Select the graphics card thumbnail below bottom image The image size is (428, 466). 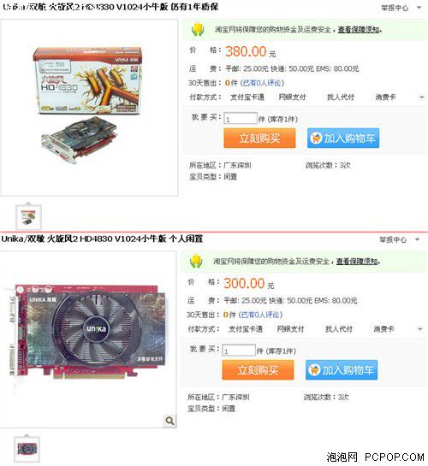coord(27,449)
